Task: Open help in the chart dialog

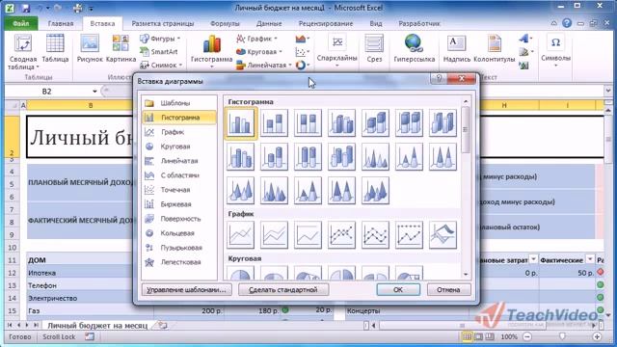Action: 440,79
